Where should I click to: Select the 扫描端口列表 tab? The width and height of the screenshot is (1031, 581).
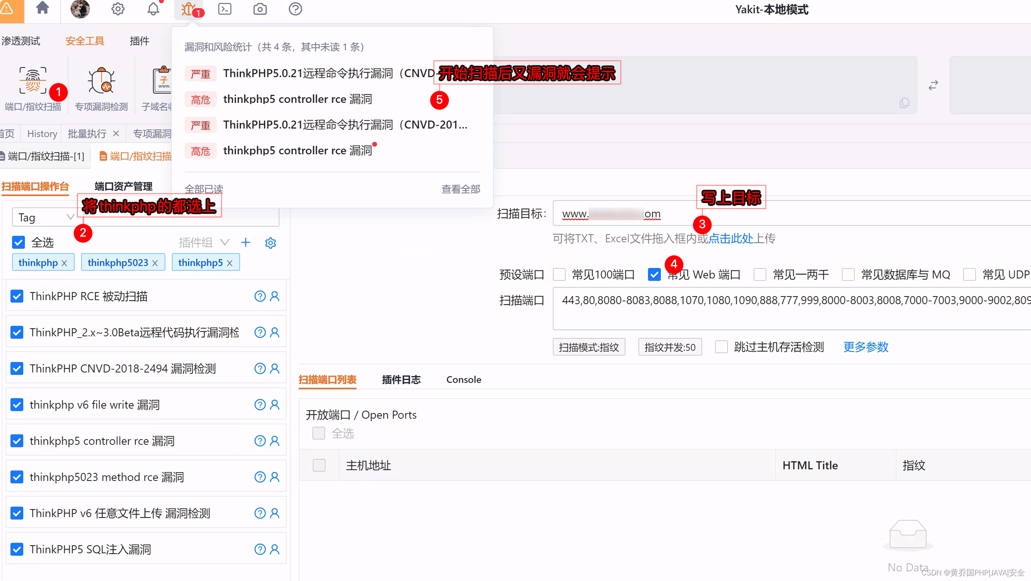328,380
